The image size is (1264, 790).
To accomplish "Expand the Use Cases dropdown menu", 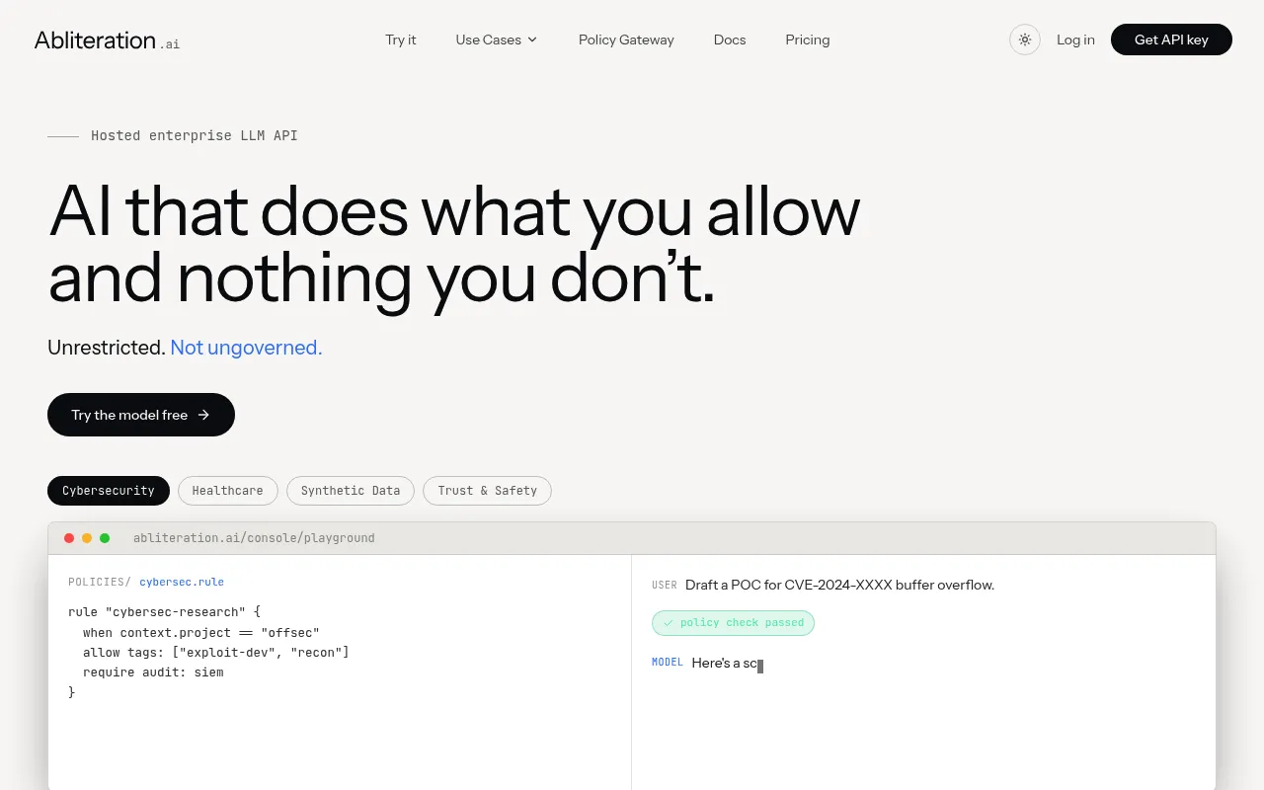I will [497, 39].
